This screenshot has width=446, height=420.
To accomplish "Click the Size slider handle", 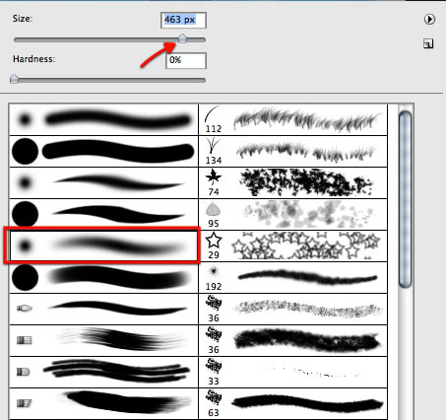I will 182,38.
